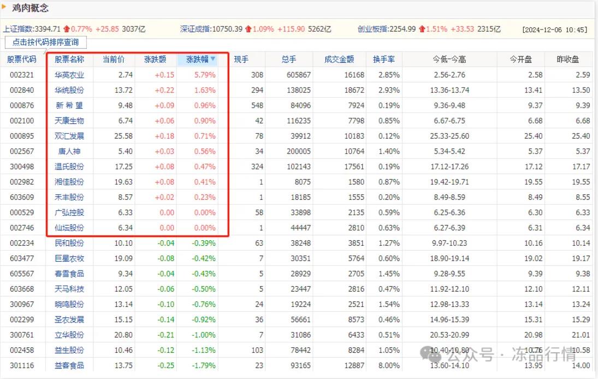
Task: Select stock code 002840
Action: click(x=22, y=90)
